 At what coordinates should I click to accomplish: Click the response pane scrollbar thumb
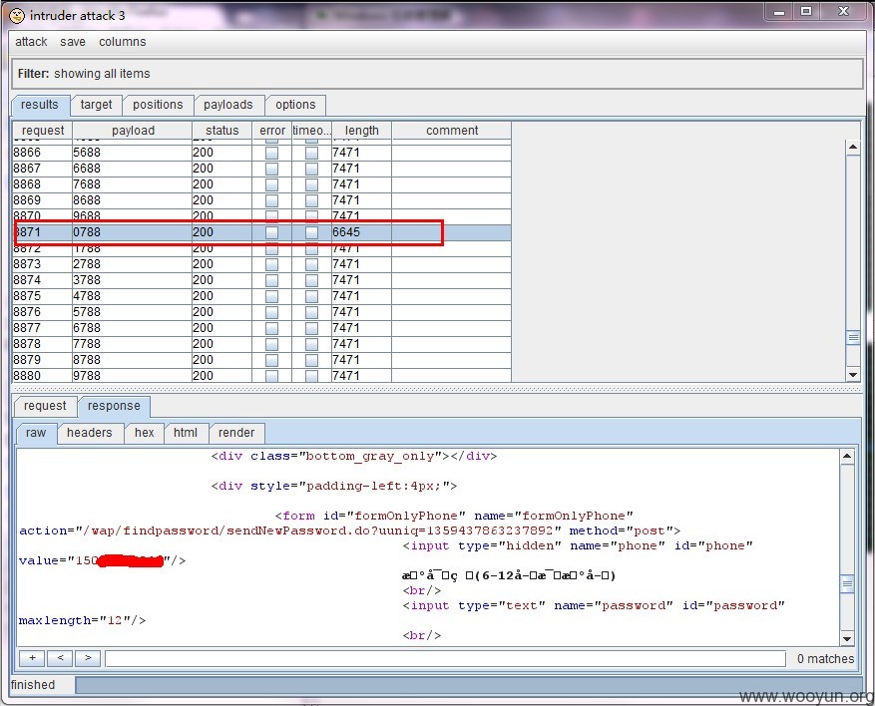[x=847, y=584]
